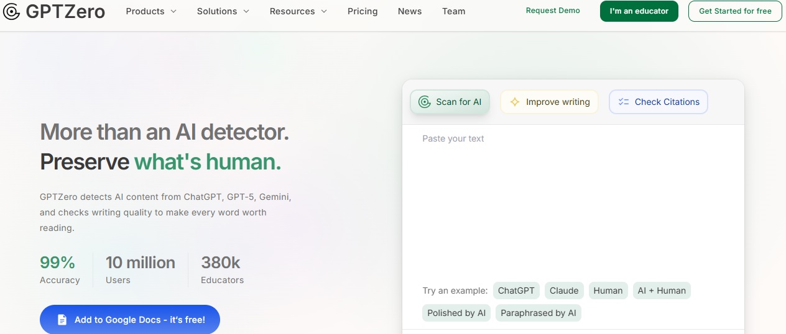The height and width of the screenshot is (334, 786).
Task: Click the 'Preserve what's human.' headline
Action: click(160, 161)
